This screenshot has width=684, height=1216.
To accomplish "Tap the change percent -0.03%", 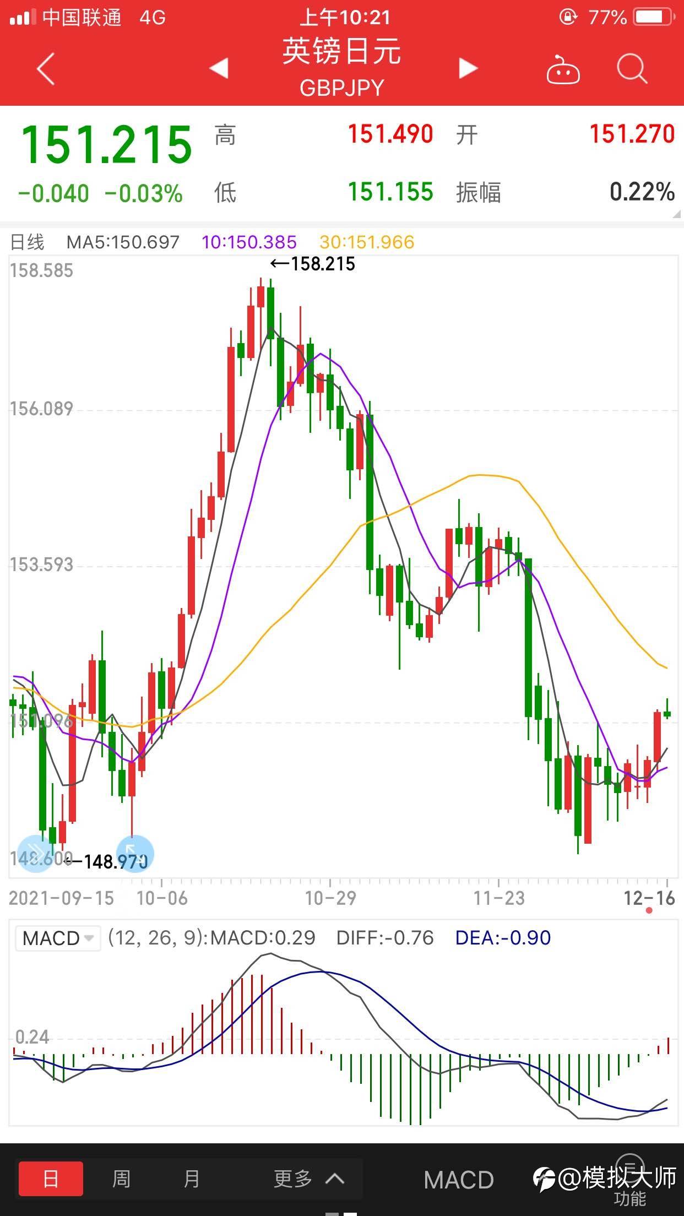I will (x=143, y=193).
